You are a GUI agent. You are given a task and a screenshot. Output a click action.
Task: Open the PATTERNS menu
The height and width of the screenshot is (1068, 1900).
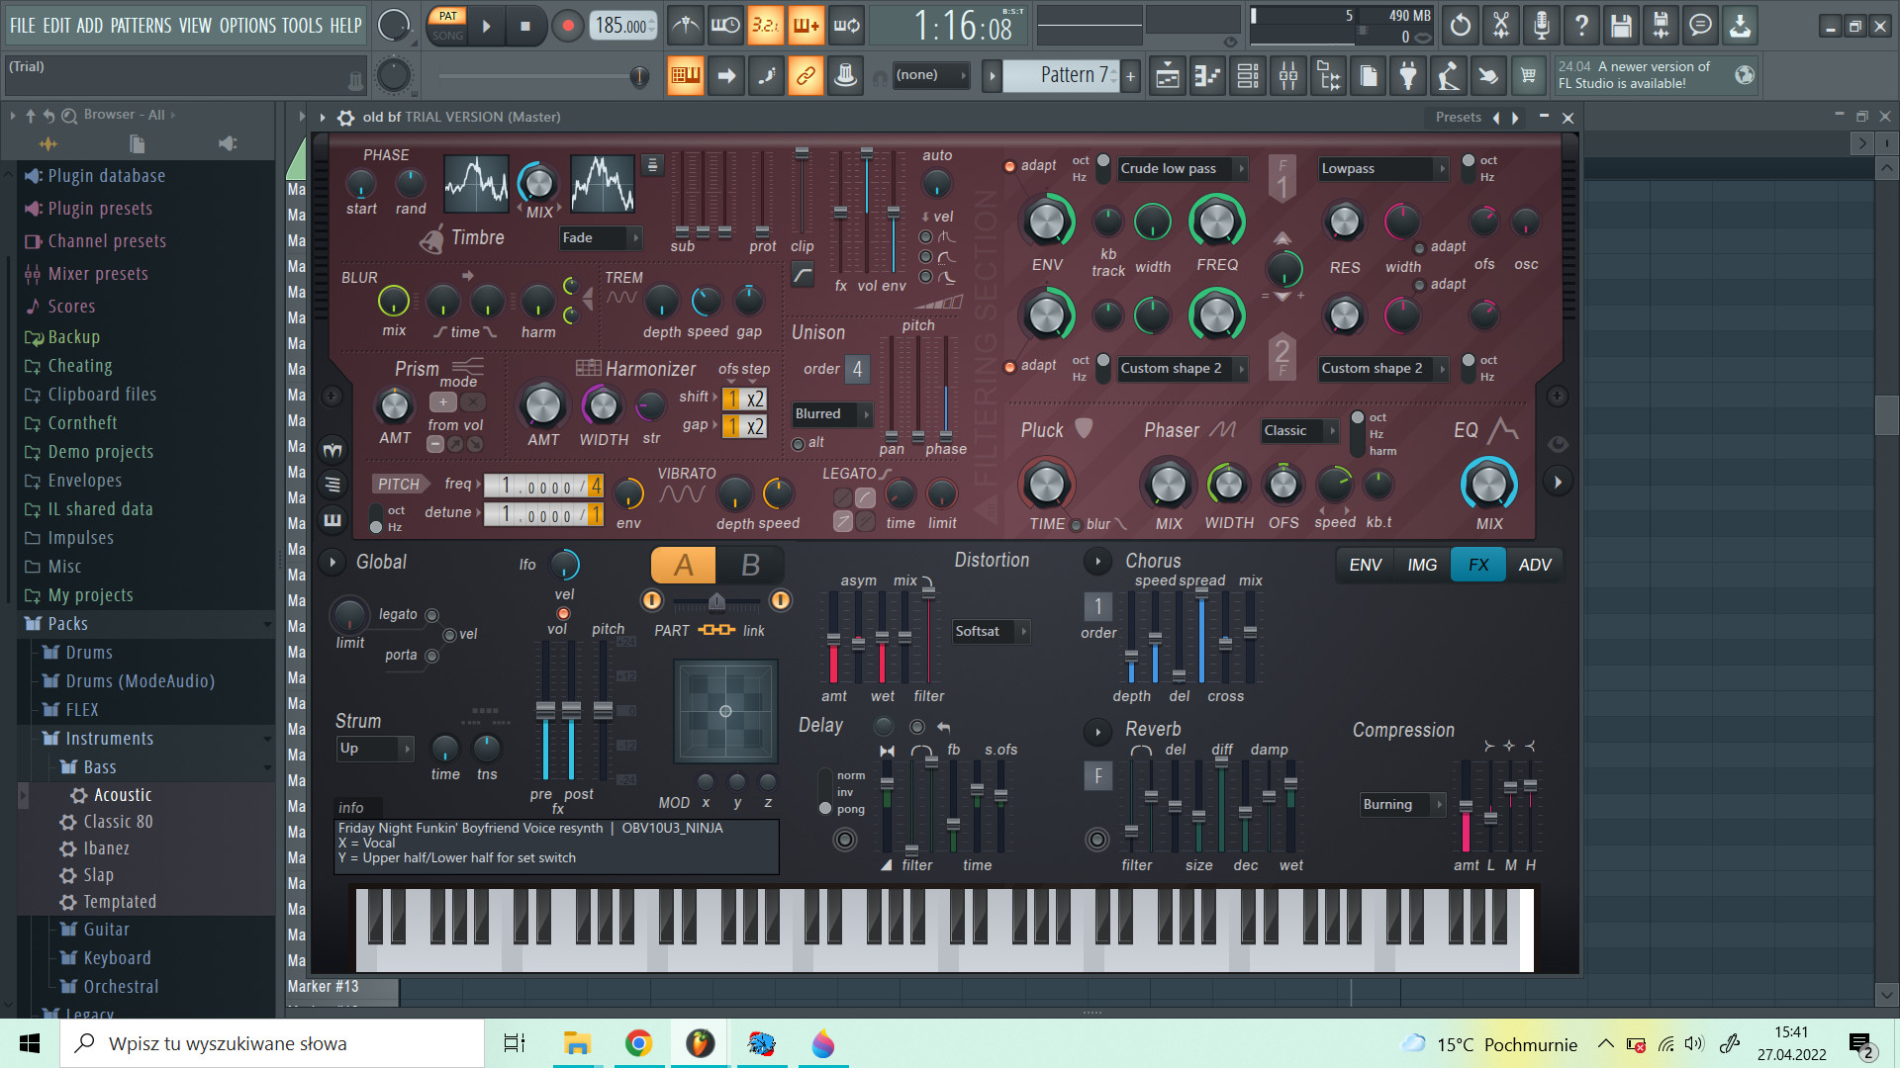[141, 25]
